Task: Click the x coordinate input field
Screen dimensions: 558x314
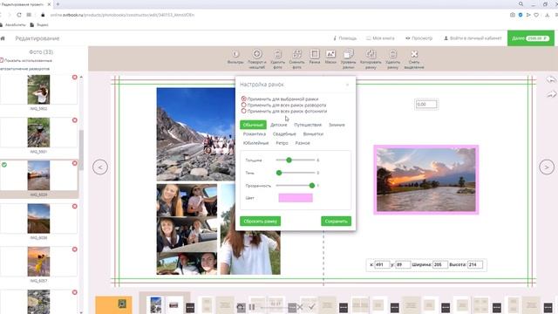Action: [x=382, y=265]
